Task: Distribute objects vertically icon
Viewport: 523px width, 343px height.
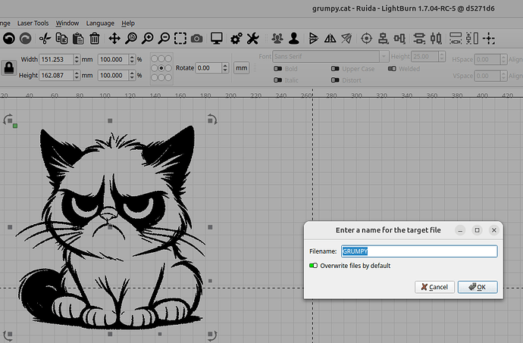Action: pyautogui.click(x=419, y=39)
